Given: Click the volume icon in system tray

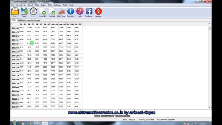Looking at the screenshot, I should tap(196, 124).
